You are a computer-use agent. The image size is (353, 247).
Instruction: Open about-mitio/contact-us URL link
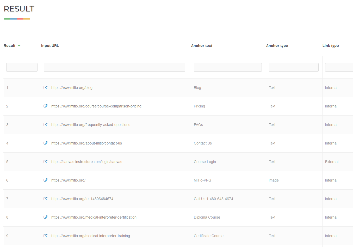point(86,143)
